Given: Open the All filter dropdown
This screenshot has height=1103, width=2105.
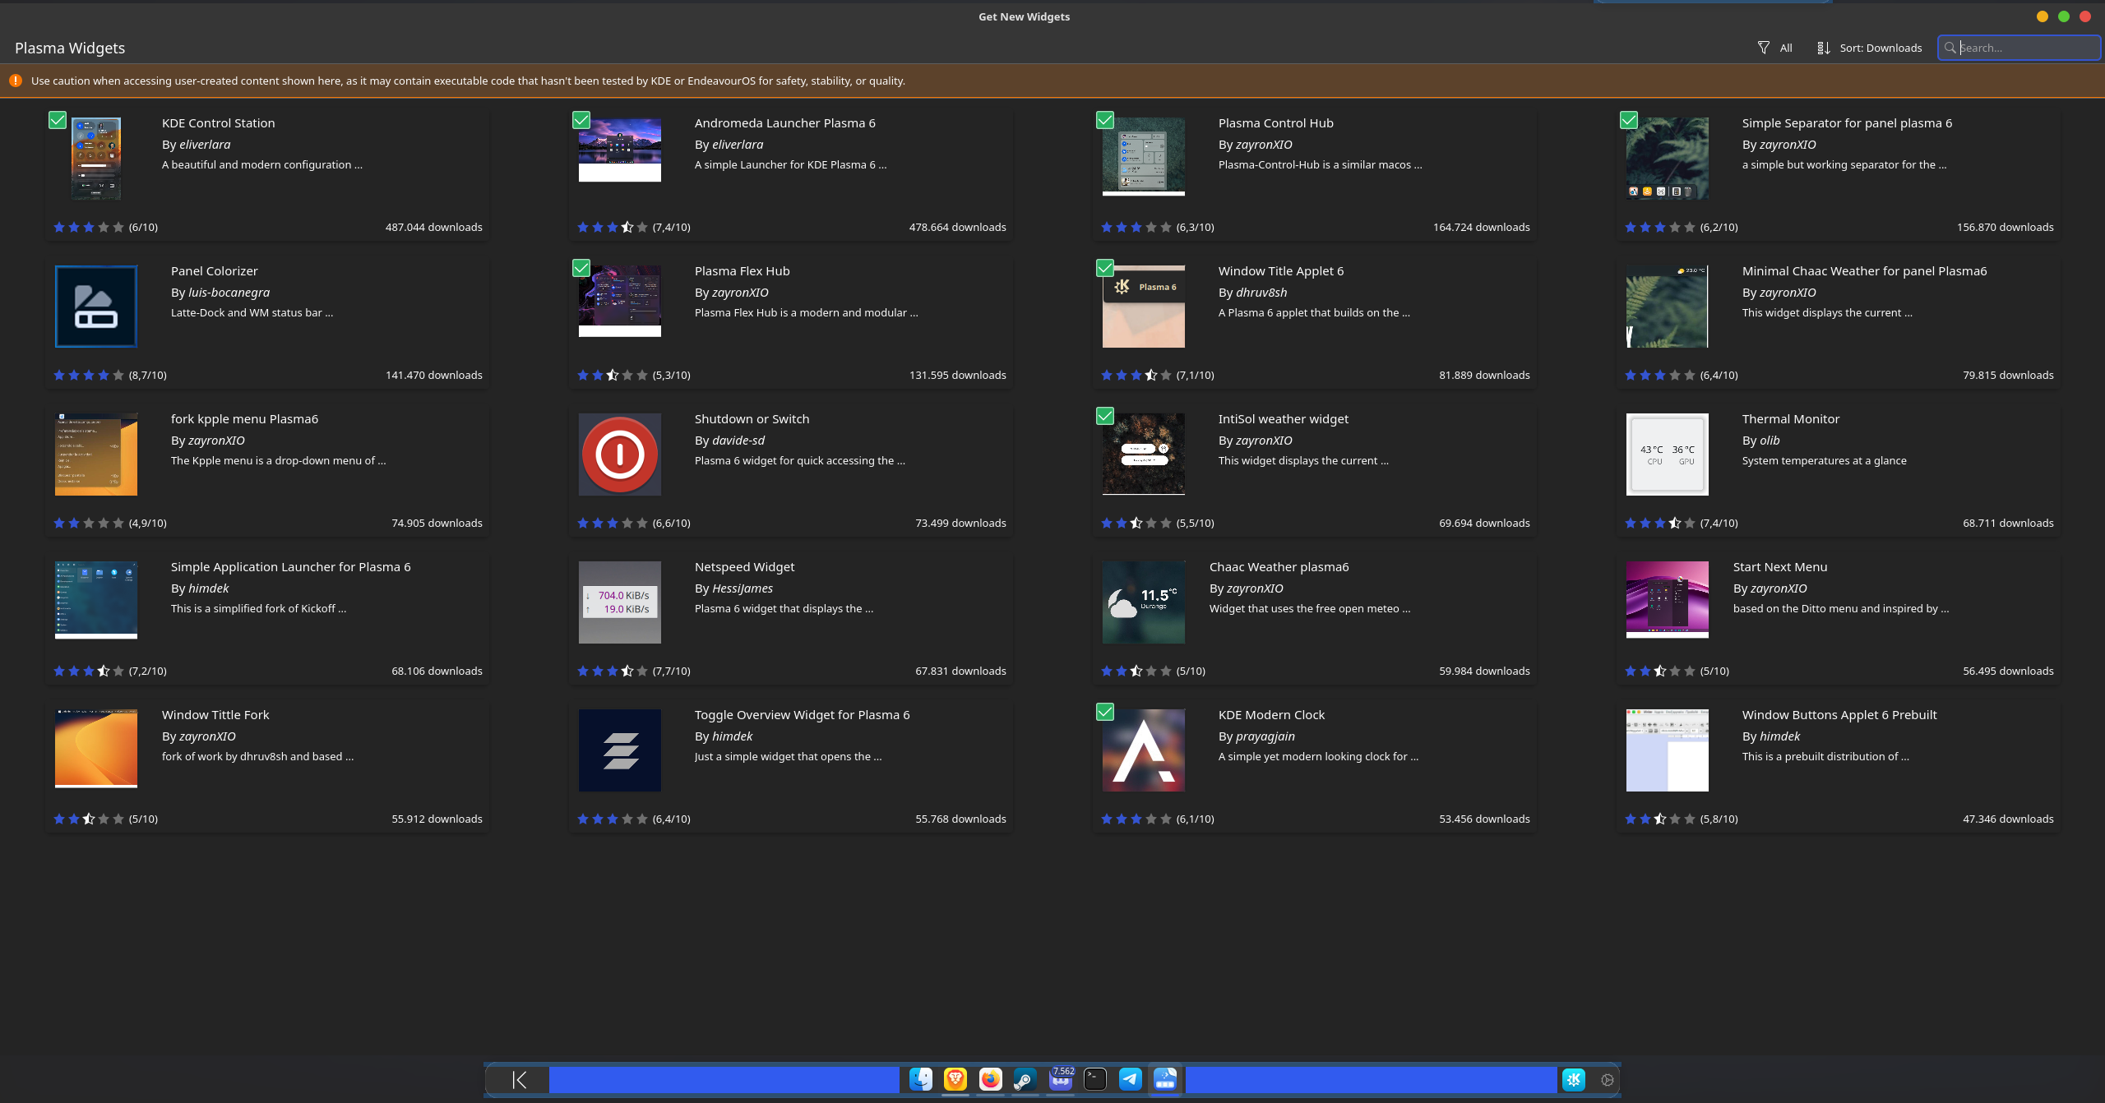Looking at the screenshot, I should (1774, 48).
